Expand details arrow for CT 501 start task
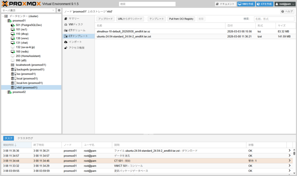This screenshot has height=176, width=297. pos(289,161)
